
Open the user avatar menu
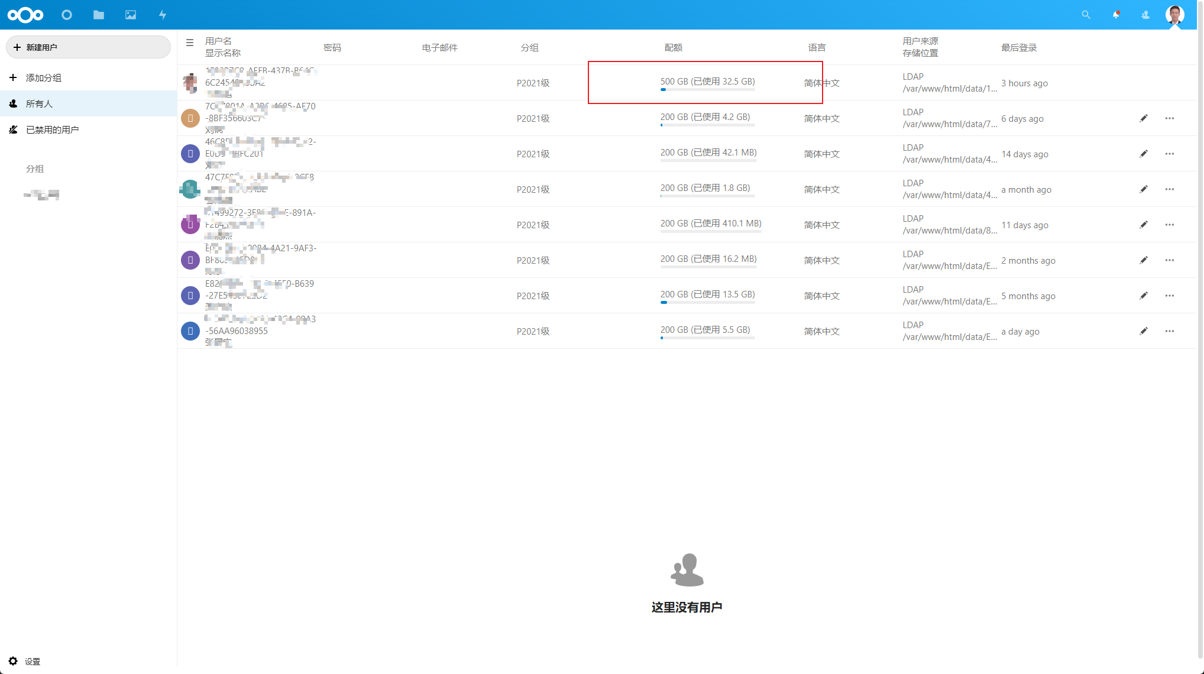tap(1174, 15)
